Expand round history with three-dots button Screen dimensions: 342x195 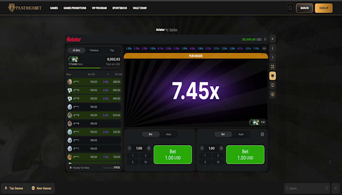click(x=264, y=49)
